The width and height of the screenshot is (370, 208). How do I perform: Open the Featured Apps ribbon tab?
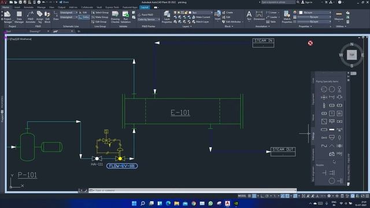[129, 8]
